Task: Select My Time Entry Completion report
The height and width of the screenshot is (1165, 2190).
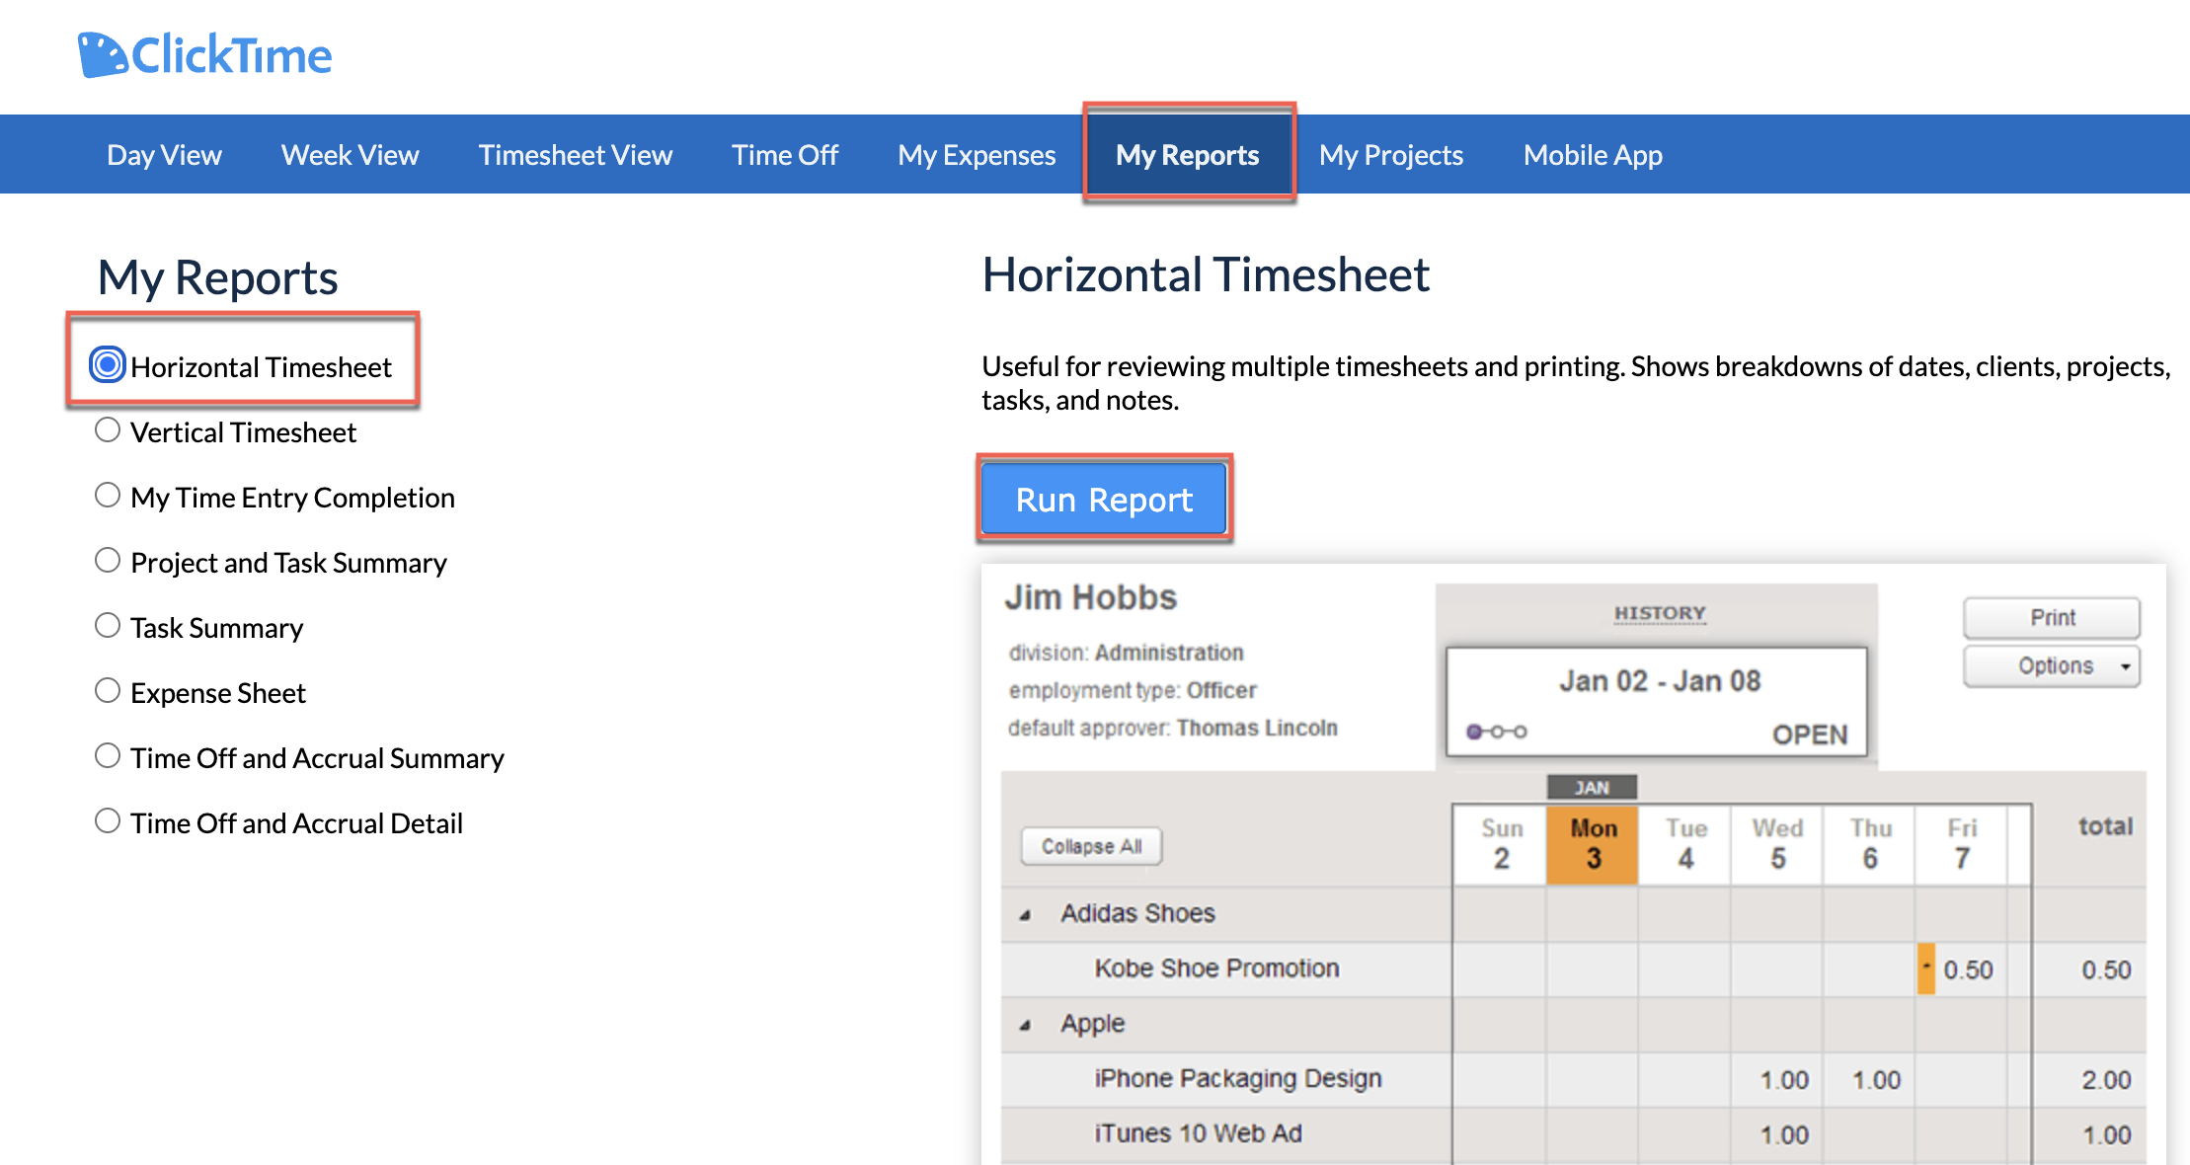Action: coord(108,496)
